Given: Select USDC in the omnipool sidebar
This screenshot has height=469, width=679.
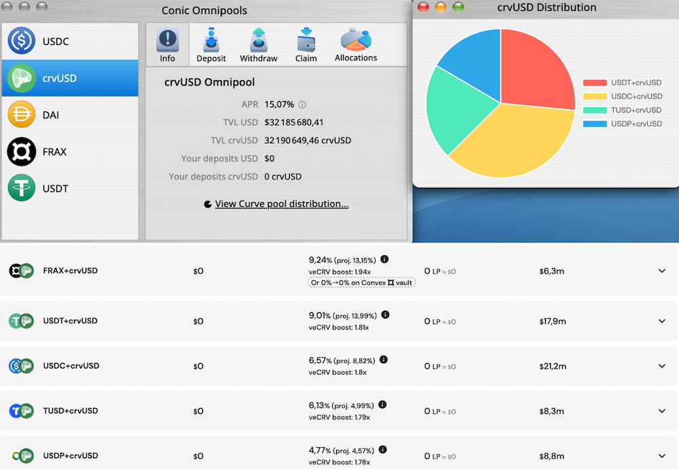Looking at the screenshot, I should coord(70,41).
